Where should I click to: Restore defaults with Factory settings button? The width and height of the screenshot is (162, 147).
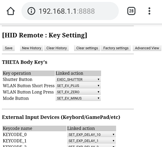click(x=116, y=48)
